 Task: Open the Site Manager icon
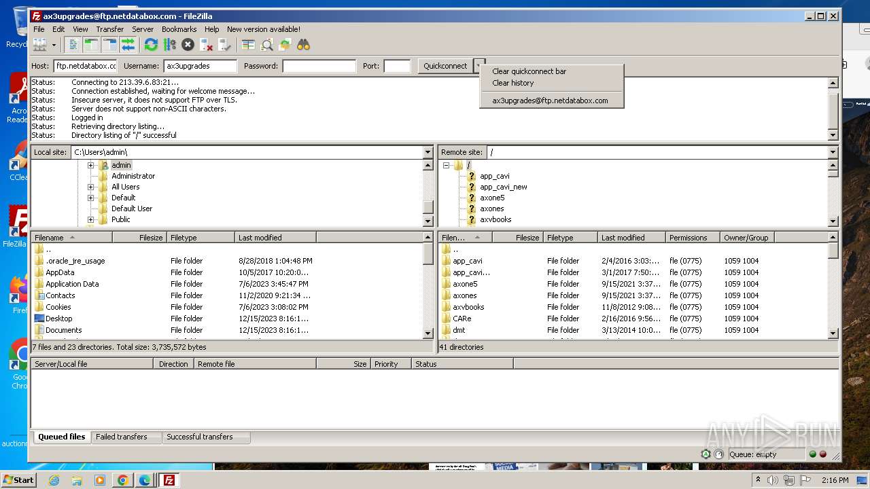coord(39,45)
